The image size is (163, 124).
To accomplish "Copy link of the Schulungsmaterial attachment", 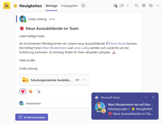I will [77, 80].
